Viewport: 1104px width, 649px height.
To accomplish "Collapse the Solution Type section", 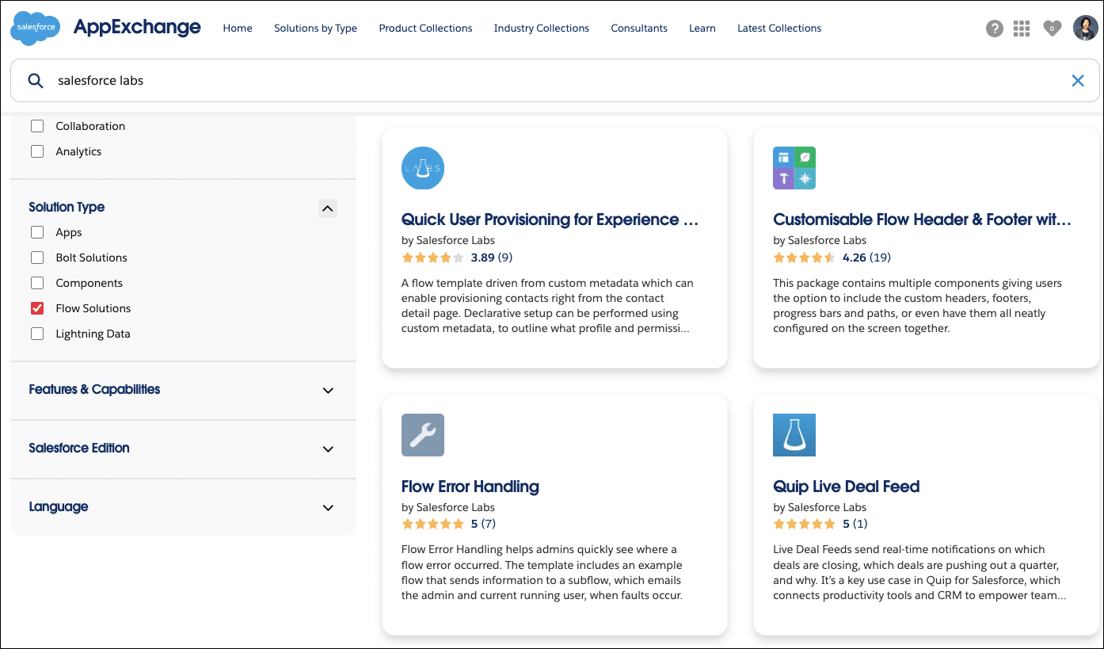I will 328,208.
